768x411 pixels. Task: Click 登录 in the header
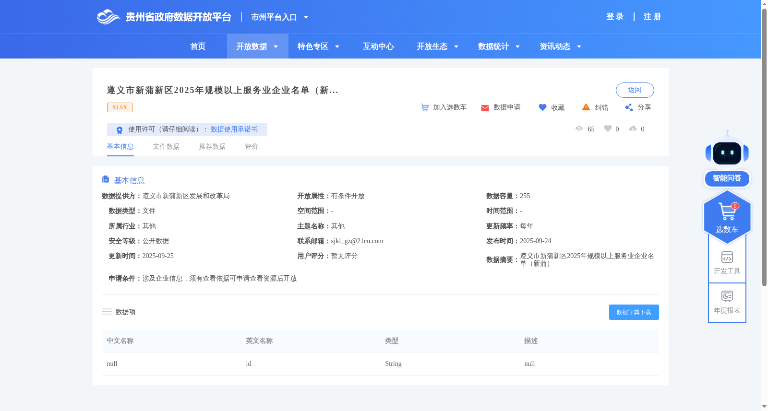click(615, 17)
